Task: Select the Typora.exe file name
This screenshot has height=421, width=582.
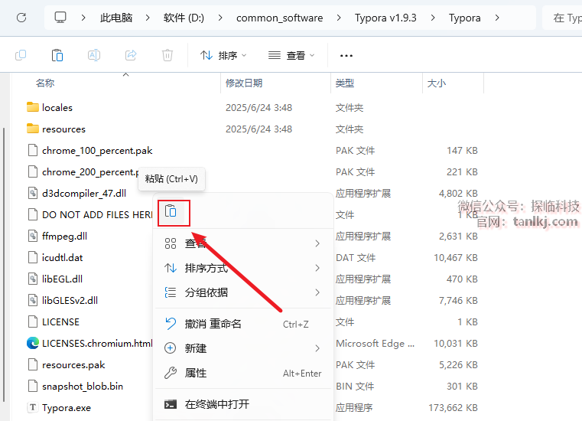Action: [x=67, y=408]
